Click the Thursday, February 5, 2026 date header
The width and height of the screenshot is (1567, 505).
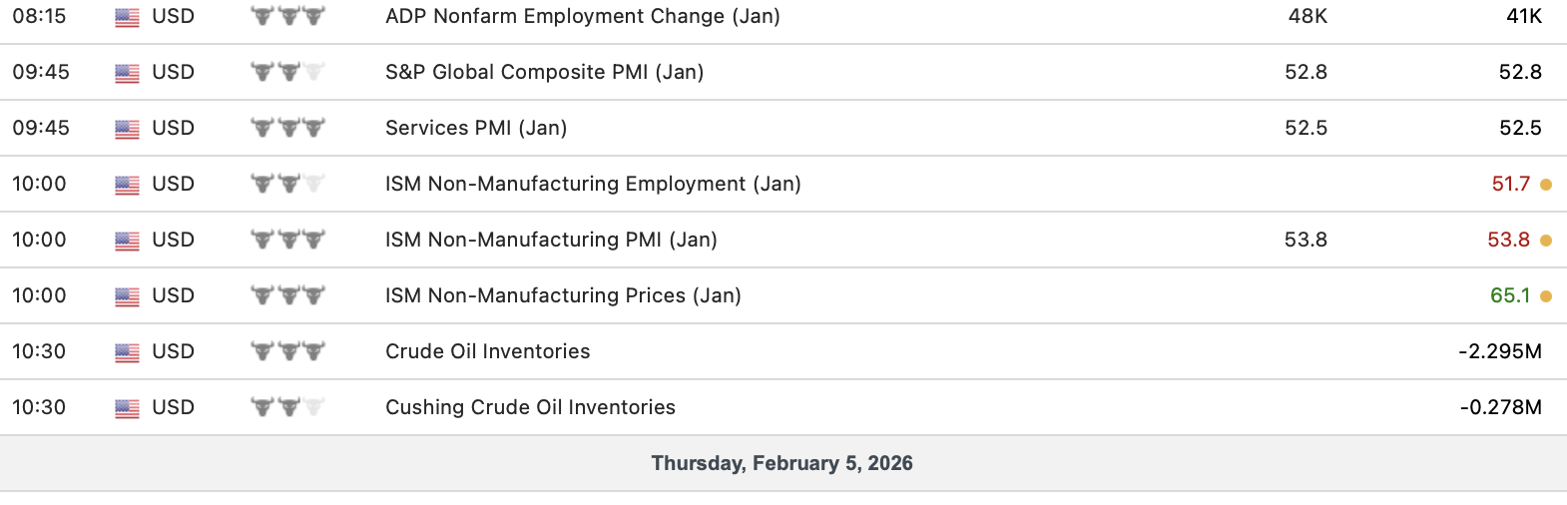point(782,463)
